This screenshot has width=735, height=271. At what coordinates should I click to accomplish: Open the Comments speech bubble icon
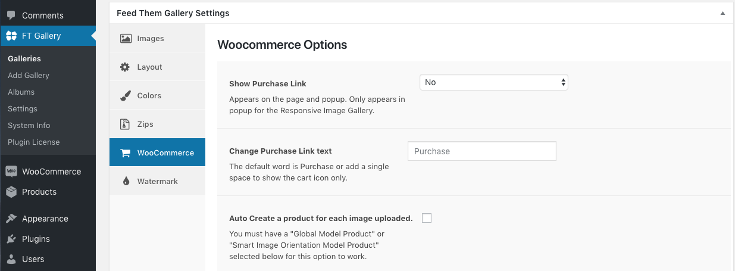(11, 15)
